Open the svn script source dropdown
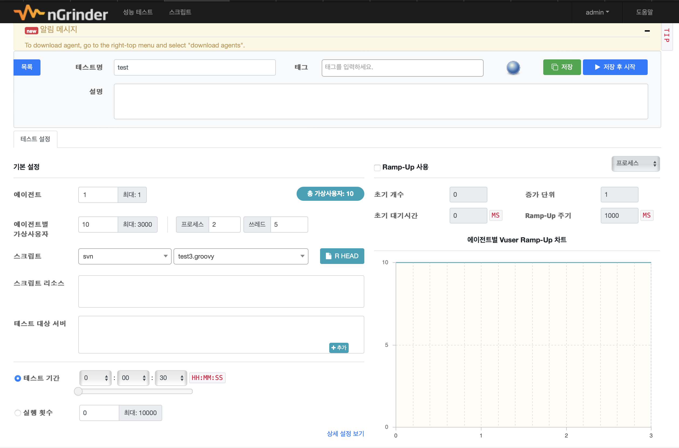The image size is (679, 448). click(125, 256)
